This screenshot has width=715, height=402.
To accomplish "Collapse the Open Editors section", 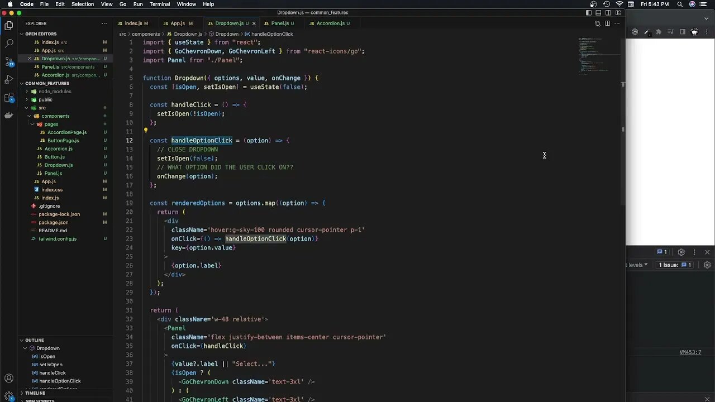I will pyautogui.click(x=21, y=34).
